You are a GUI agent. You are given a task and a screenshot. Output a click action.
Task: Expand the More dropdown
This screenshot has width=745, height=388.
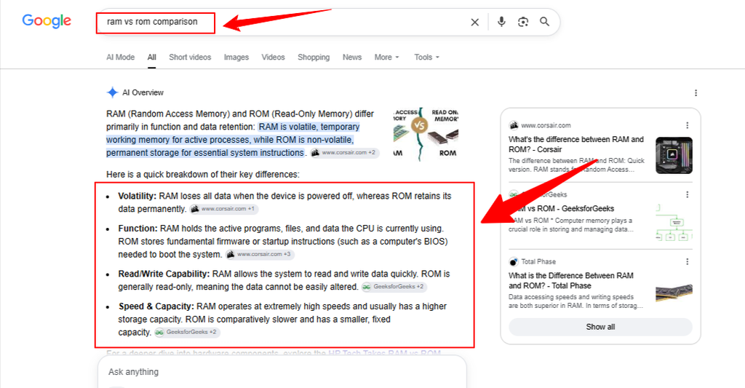tap(387, 57)
